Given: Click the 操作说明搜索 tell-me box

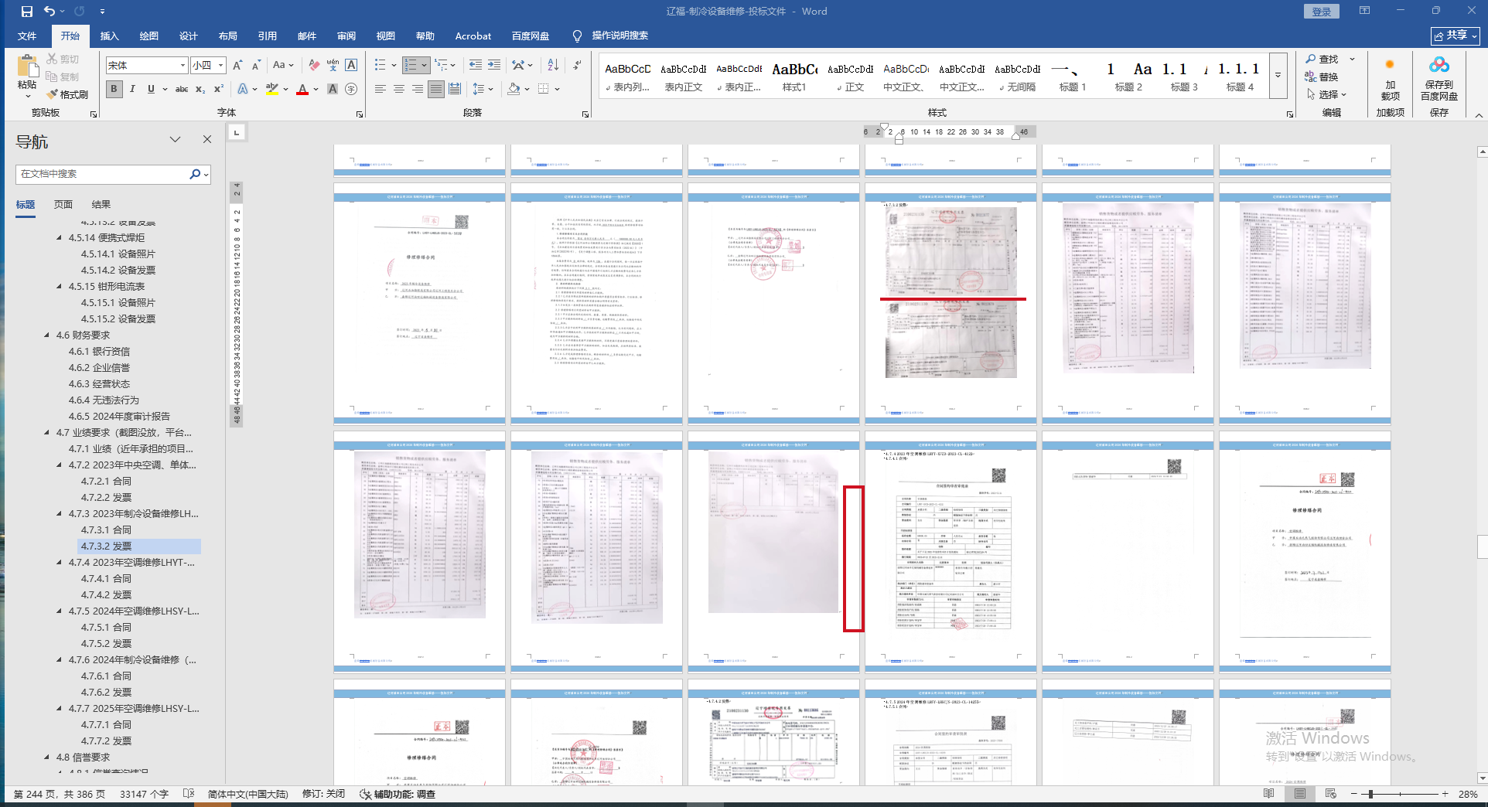Looking at the screenshot, I should point(620,36).
